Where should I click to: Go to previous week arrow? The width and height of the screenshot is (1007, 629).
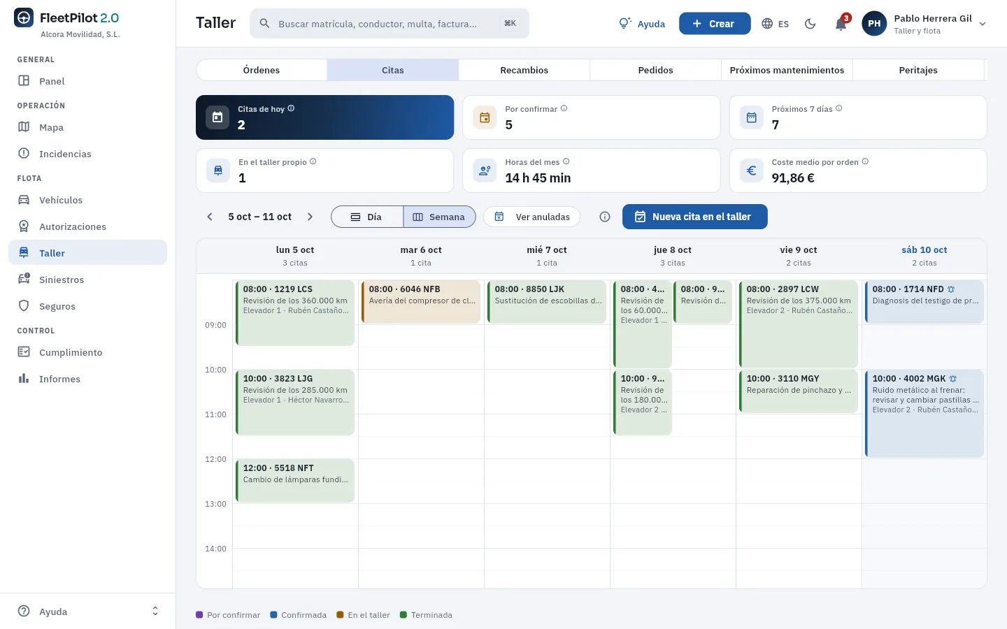pos(210,217)
